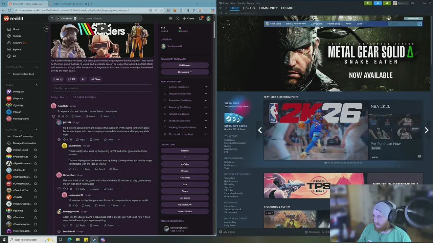Image resolution: width=433 pixels, height=243 pixels.
Task: Click the Reddit logo
Action: click(x=14, y=19)
